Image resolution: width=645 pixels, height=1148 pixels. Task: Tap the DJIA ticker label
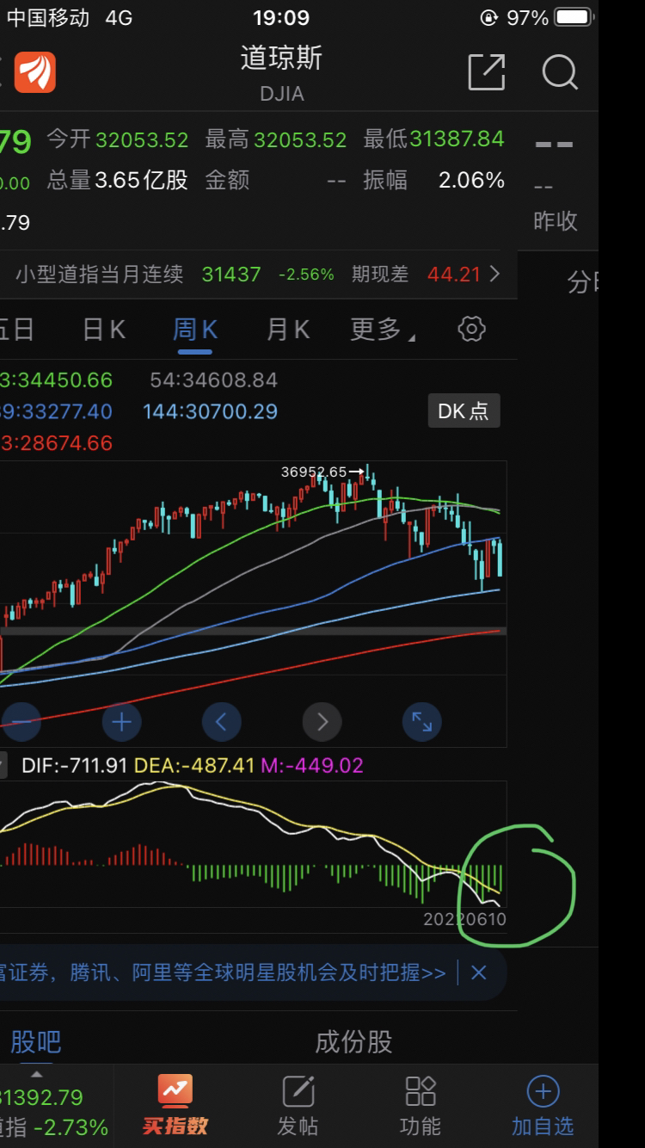(x=282, y=94)
